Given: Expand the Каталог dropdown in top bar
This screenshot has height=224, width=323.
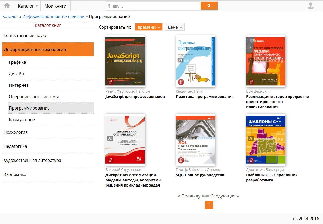Looking at the screenshot, I should [27, 6].
